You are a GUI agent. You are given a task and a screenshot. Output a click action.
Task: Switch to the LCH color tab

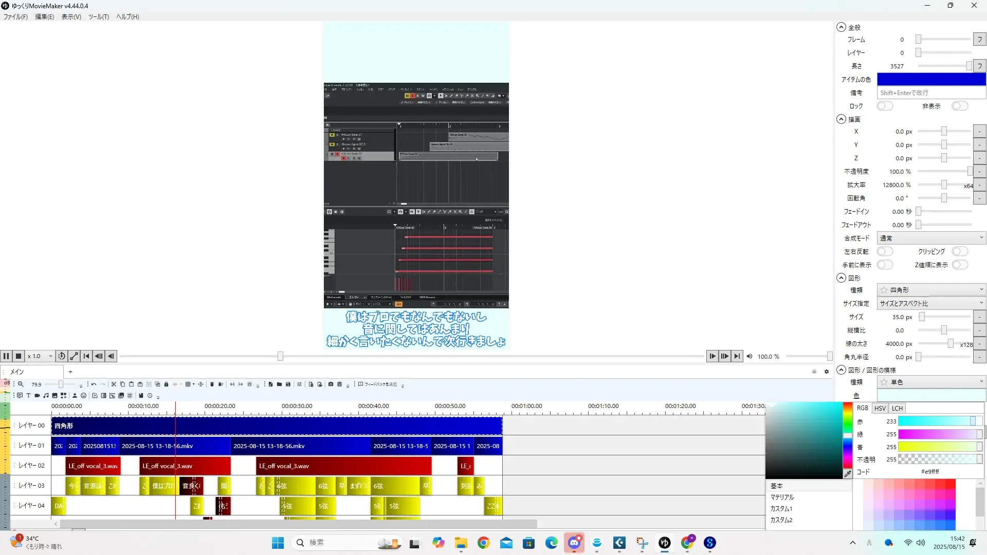[897, 408]
